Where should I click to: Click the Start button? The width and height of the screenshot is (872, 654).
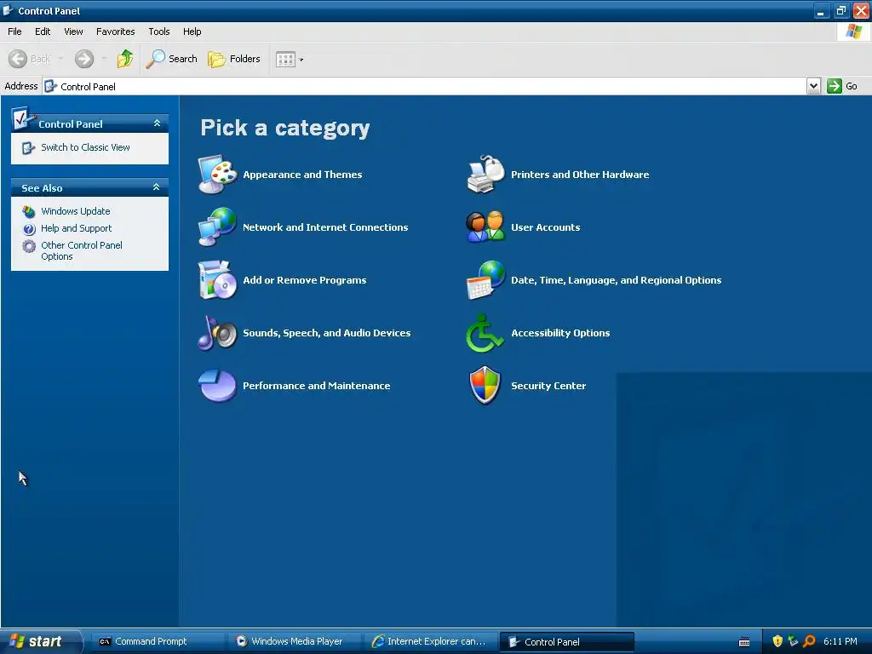(40, 641)
